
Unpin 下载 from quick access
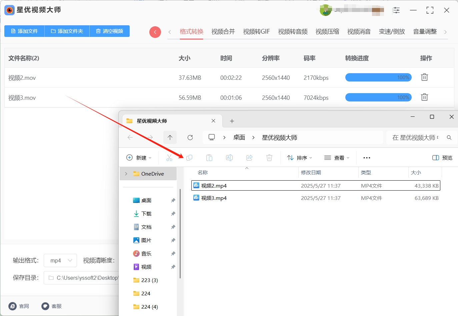pos(173,214)
